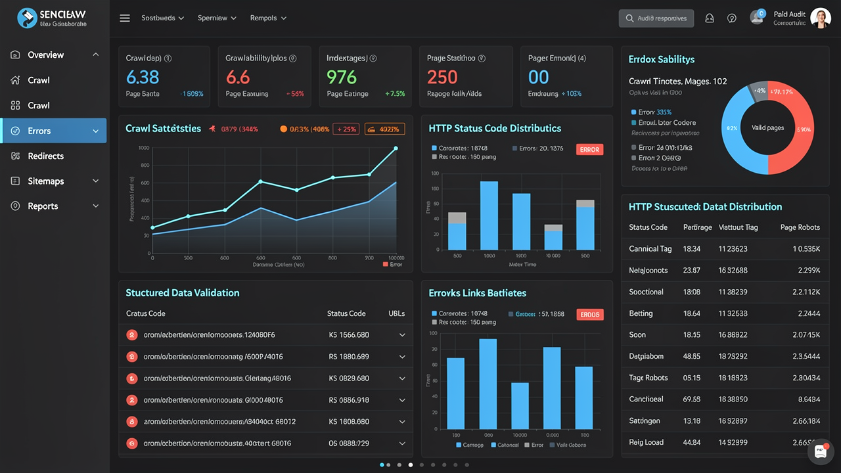
Task: Expand the Errors sidebar section chevron
Action: (x=96, y=130)
